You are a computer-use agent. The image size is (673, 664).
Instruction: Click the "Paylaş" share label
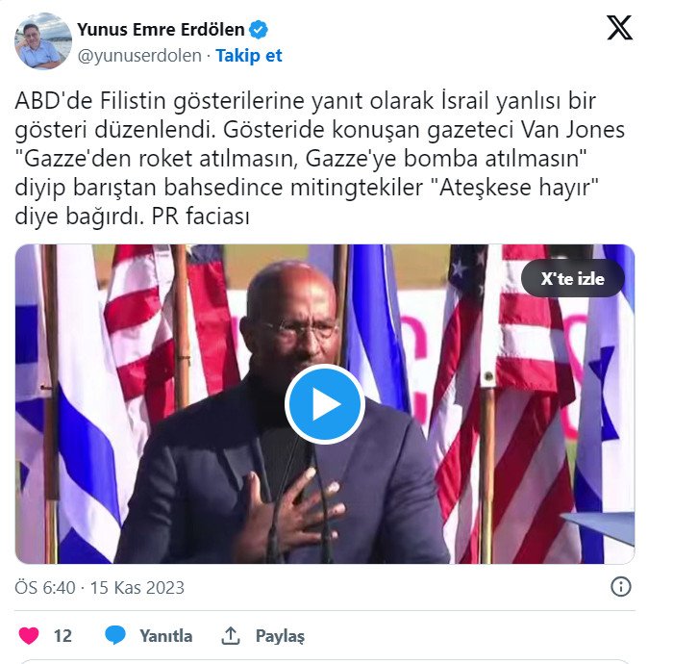pyautogui.click(x=280, y=636)
